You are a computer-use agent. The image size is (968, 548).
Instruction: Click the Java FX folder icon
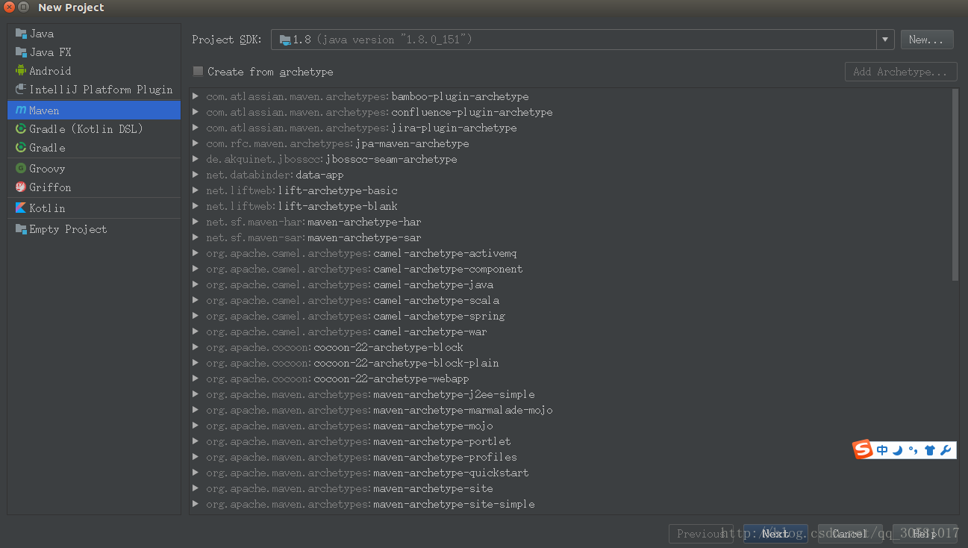(21, 52)
